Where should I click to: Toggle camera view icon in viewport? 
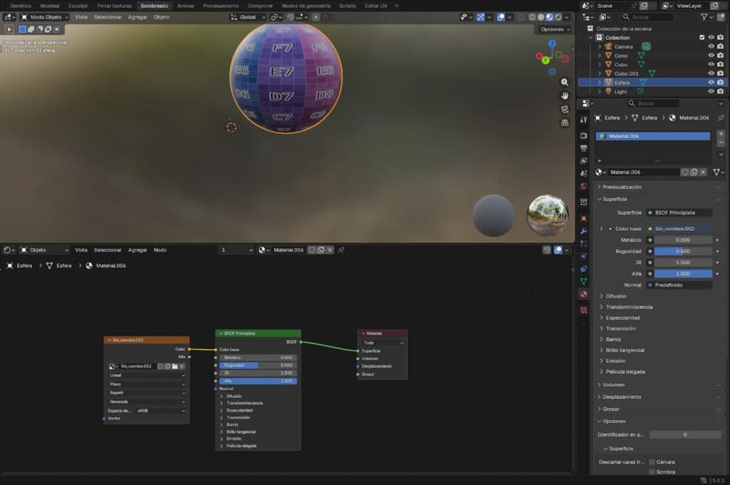pyautogui.click(x=565, y=109)
